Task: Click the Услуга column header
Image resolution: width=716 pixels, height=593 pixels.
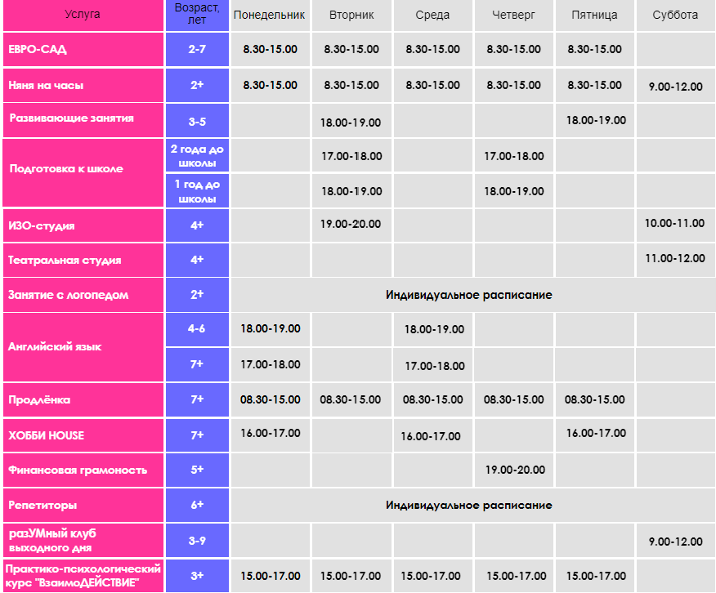Action: coord(83,15)
